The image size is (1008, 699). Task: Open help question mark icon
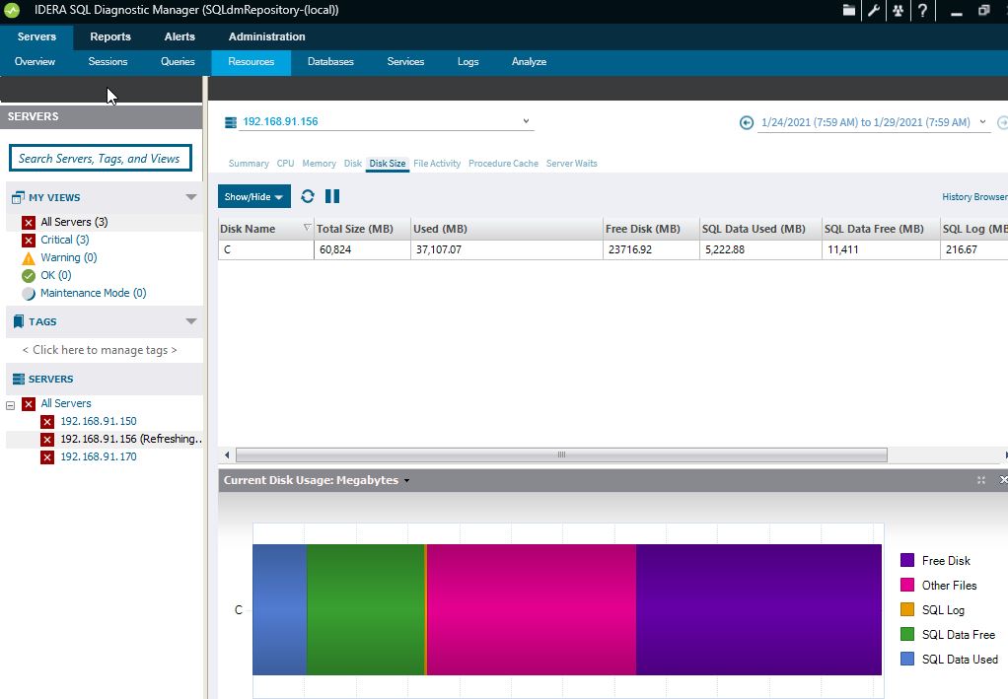pos(922,10)
